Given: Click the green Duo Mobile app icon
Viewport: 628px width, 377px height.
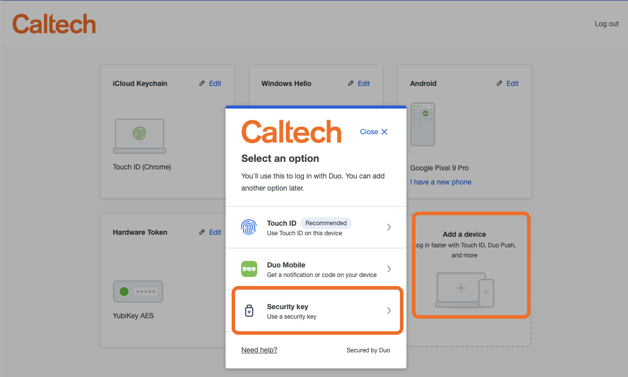Looking at the screenshot, I should (x=249, y=269).
